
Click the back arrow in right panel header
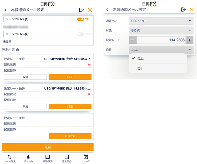pos(107,10)
